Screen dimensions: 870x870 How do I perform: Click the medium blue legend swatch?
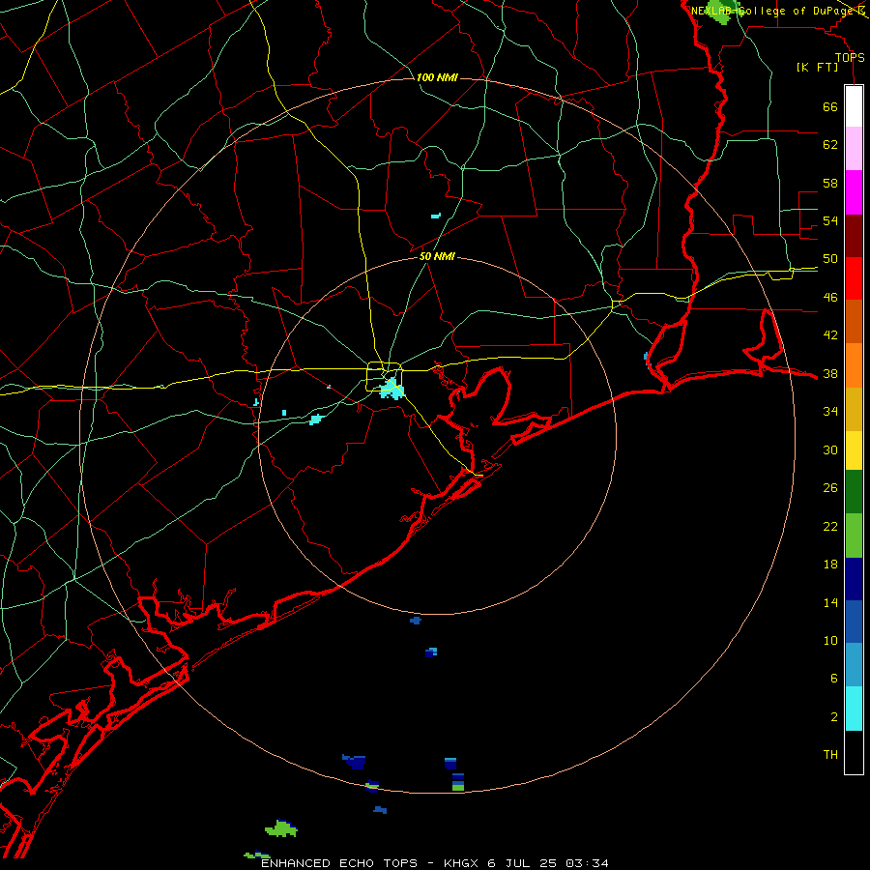tap(854, 622)
